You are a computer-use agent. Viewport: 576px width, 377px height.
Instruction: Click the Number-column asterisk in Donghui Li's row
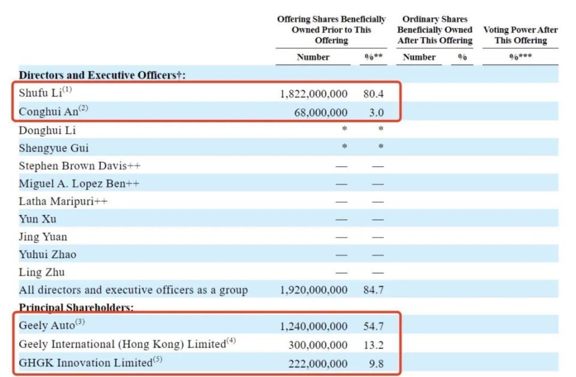pos(344,128)
